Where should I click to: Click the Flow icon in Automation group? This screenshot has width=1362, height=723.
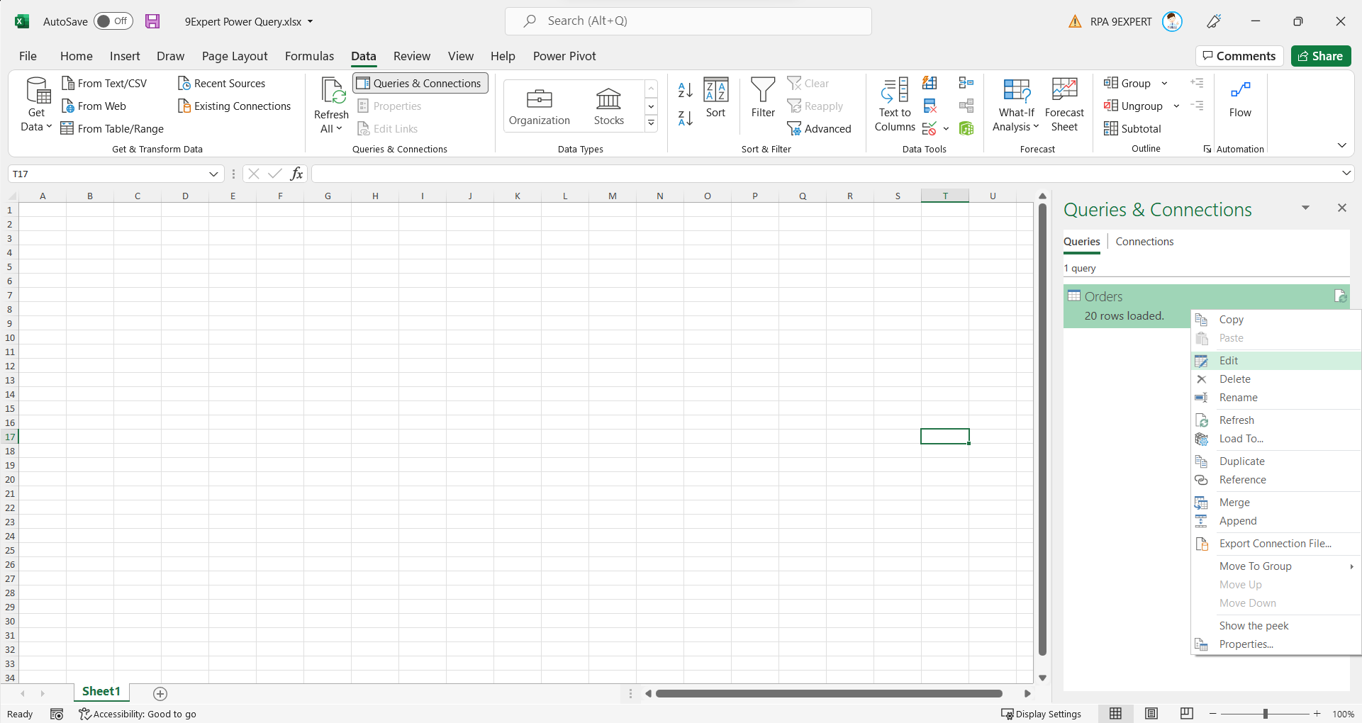(1240, 98)
